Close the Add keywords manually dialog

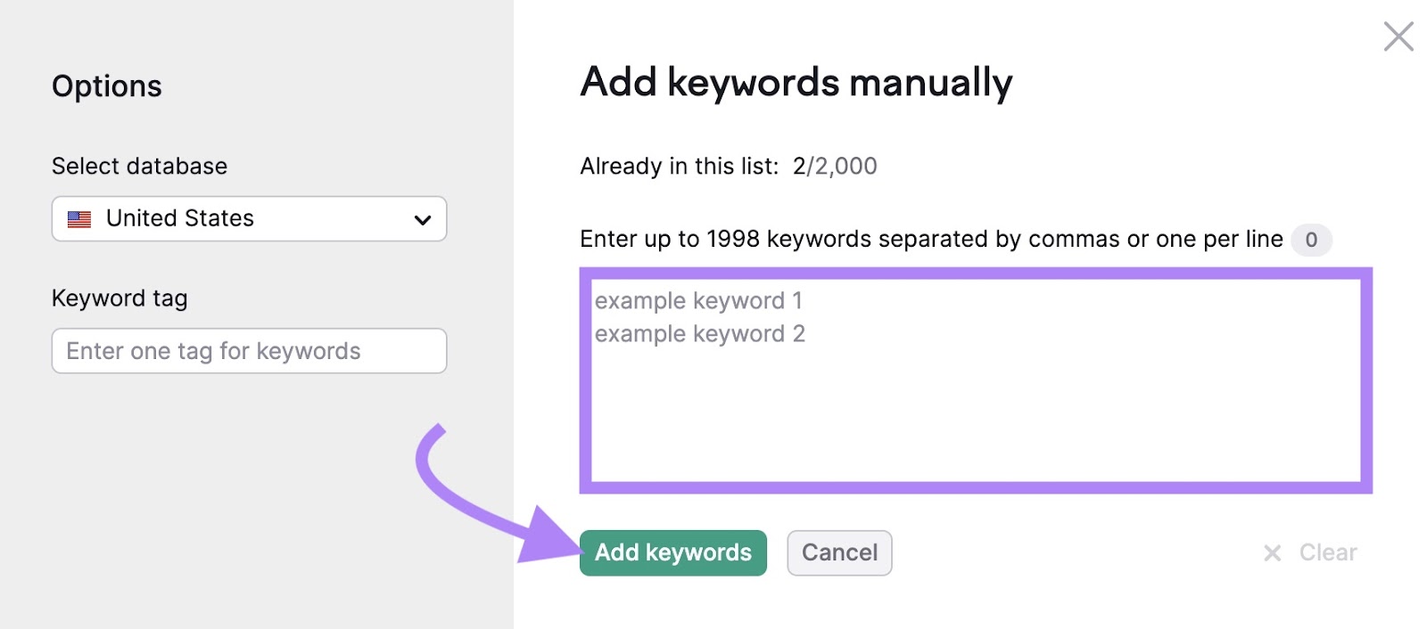tap(1398, 37)
